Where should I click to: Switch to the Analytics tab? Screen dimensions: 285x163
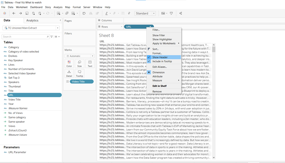(32, 20)
